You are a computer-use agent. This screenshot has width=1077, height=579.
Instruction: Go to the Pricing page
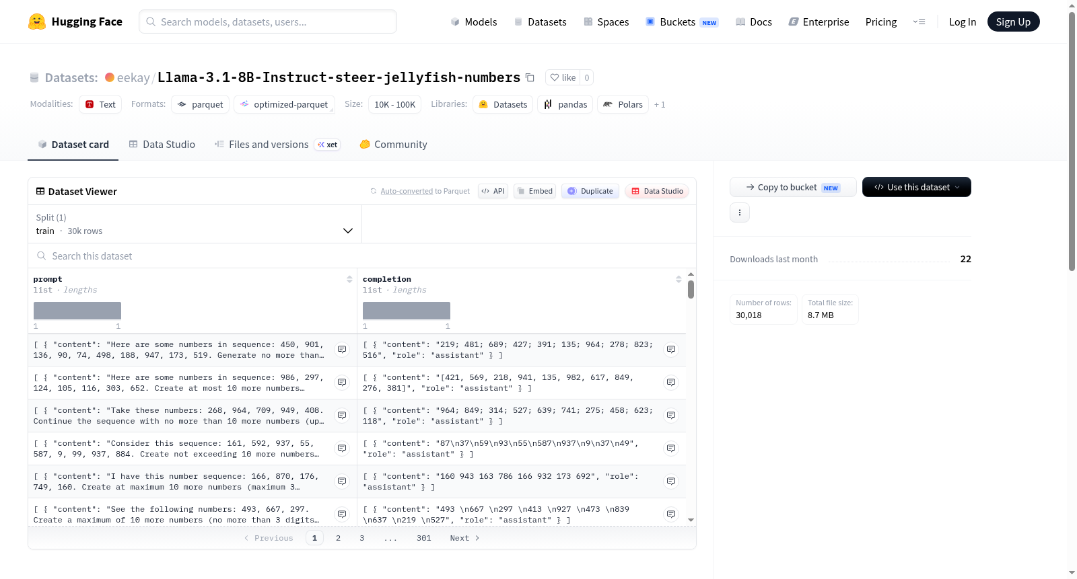pyautogui.click(x=881, y=22)
